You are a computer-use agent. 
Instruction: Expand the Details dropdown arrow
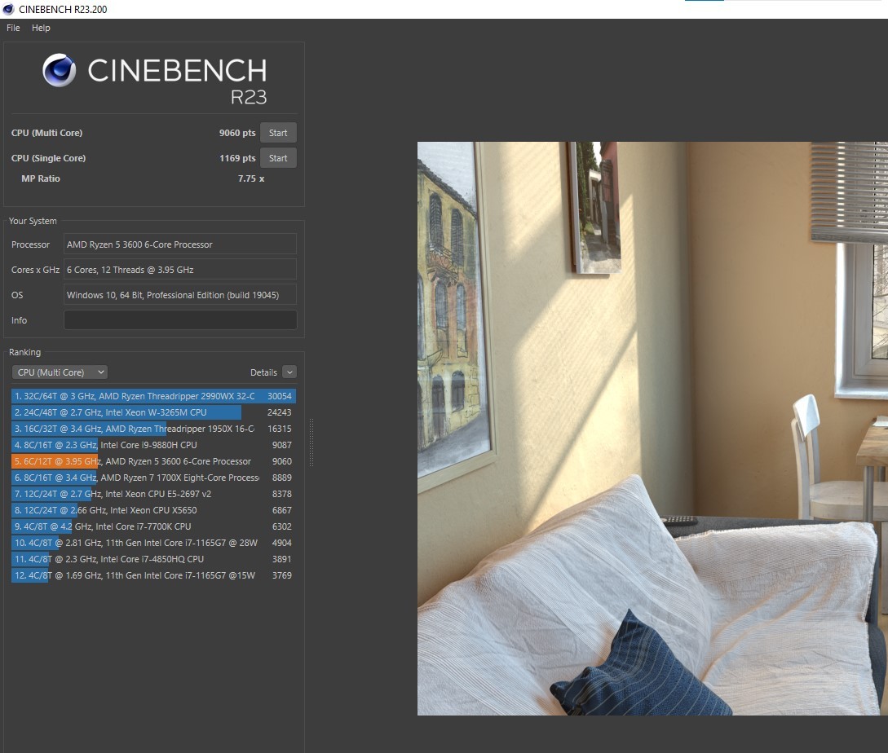tap(289, 372)
